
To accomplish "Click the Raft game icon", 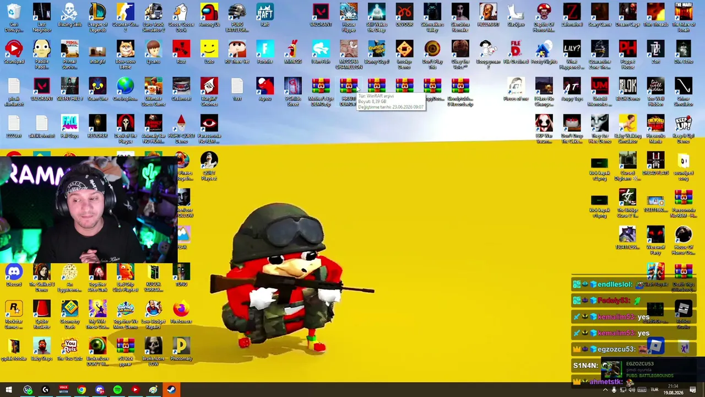I will [x=265, y=15].
